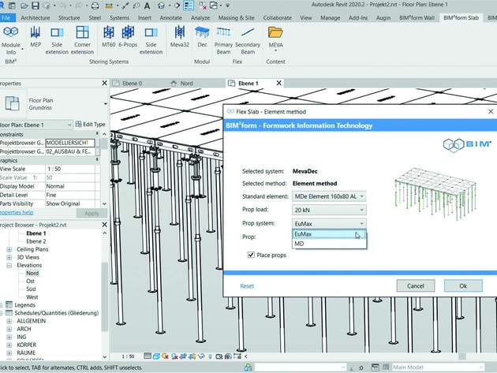The image size is (497, 373).
Task: Click the Worksets icon in the status bar
Action: (248, 367)
